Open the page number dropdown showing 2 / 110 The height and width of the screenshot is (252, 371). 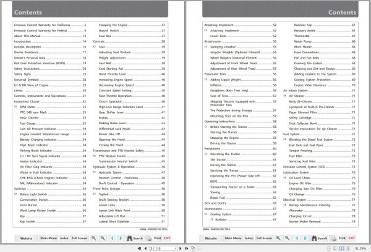176,248
